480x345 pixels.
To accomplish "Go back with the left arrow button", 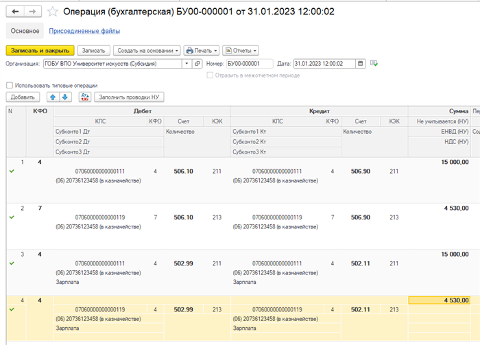I will tap(15, 12).
